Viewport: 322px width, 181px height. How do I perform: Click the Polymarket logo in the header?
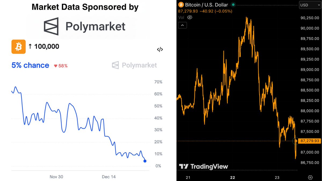(85, 27)
